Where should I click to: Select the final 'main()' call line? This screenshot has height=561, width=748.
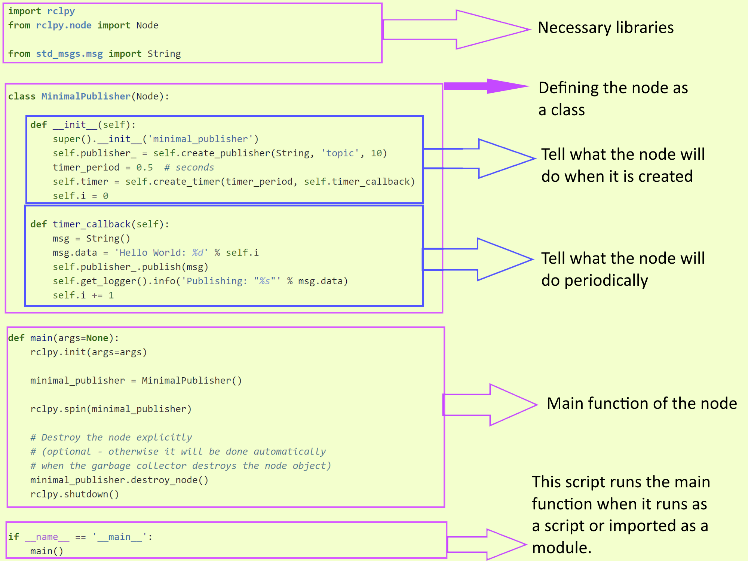coord(47,551)
